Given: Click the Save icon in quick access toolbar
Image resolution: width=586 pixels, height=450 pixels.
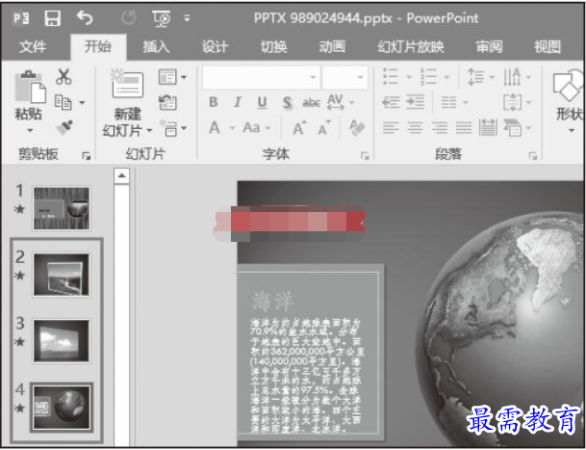Looking at the screenshot, I should [53, 18].
